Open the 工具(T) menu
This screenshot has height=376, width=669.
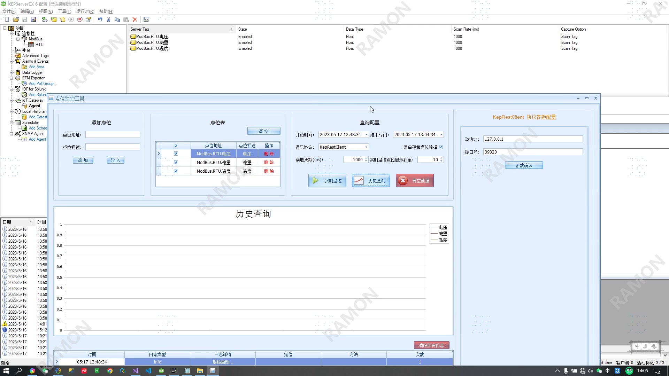[64, 11]
